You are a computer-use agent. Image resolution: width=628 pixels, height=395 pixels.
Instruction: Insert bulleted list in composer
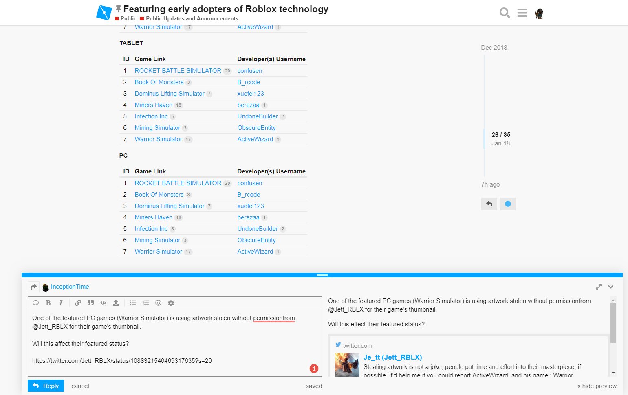(133, 303)
